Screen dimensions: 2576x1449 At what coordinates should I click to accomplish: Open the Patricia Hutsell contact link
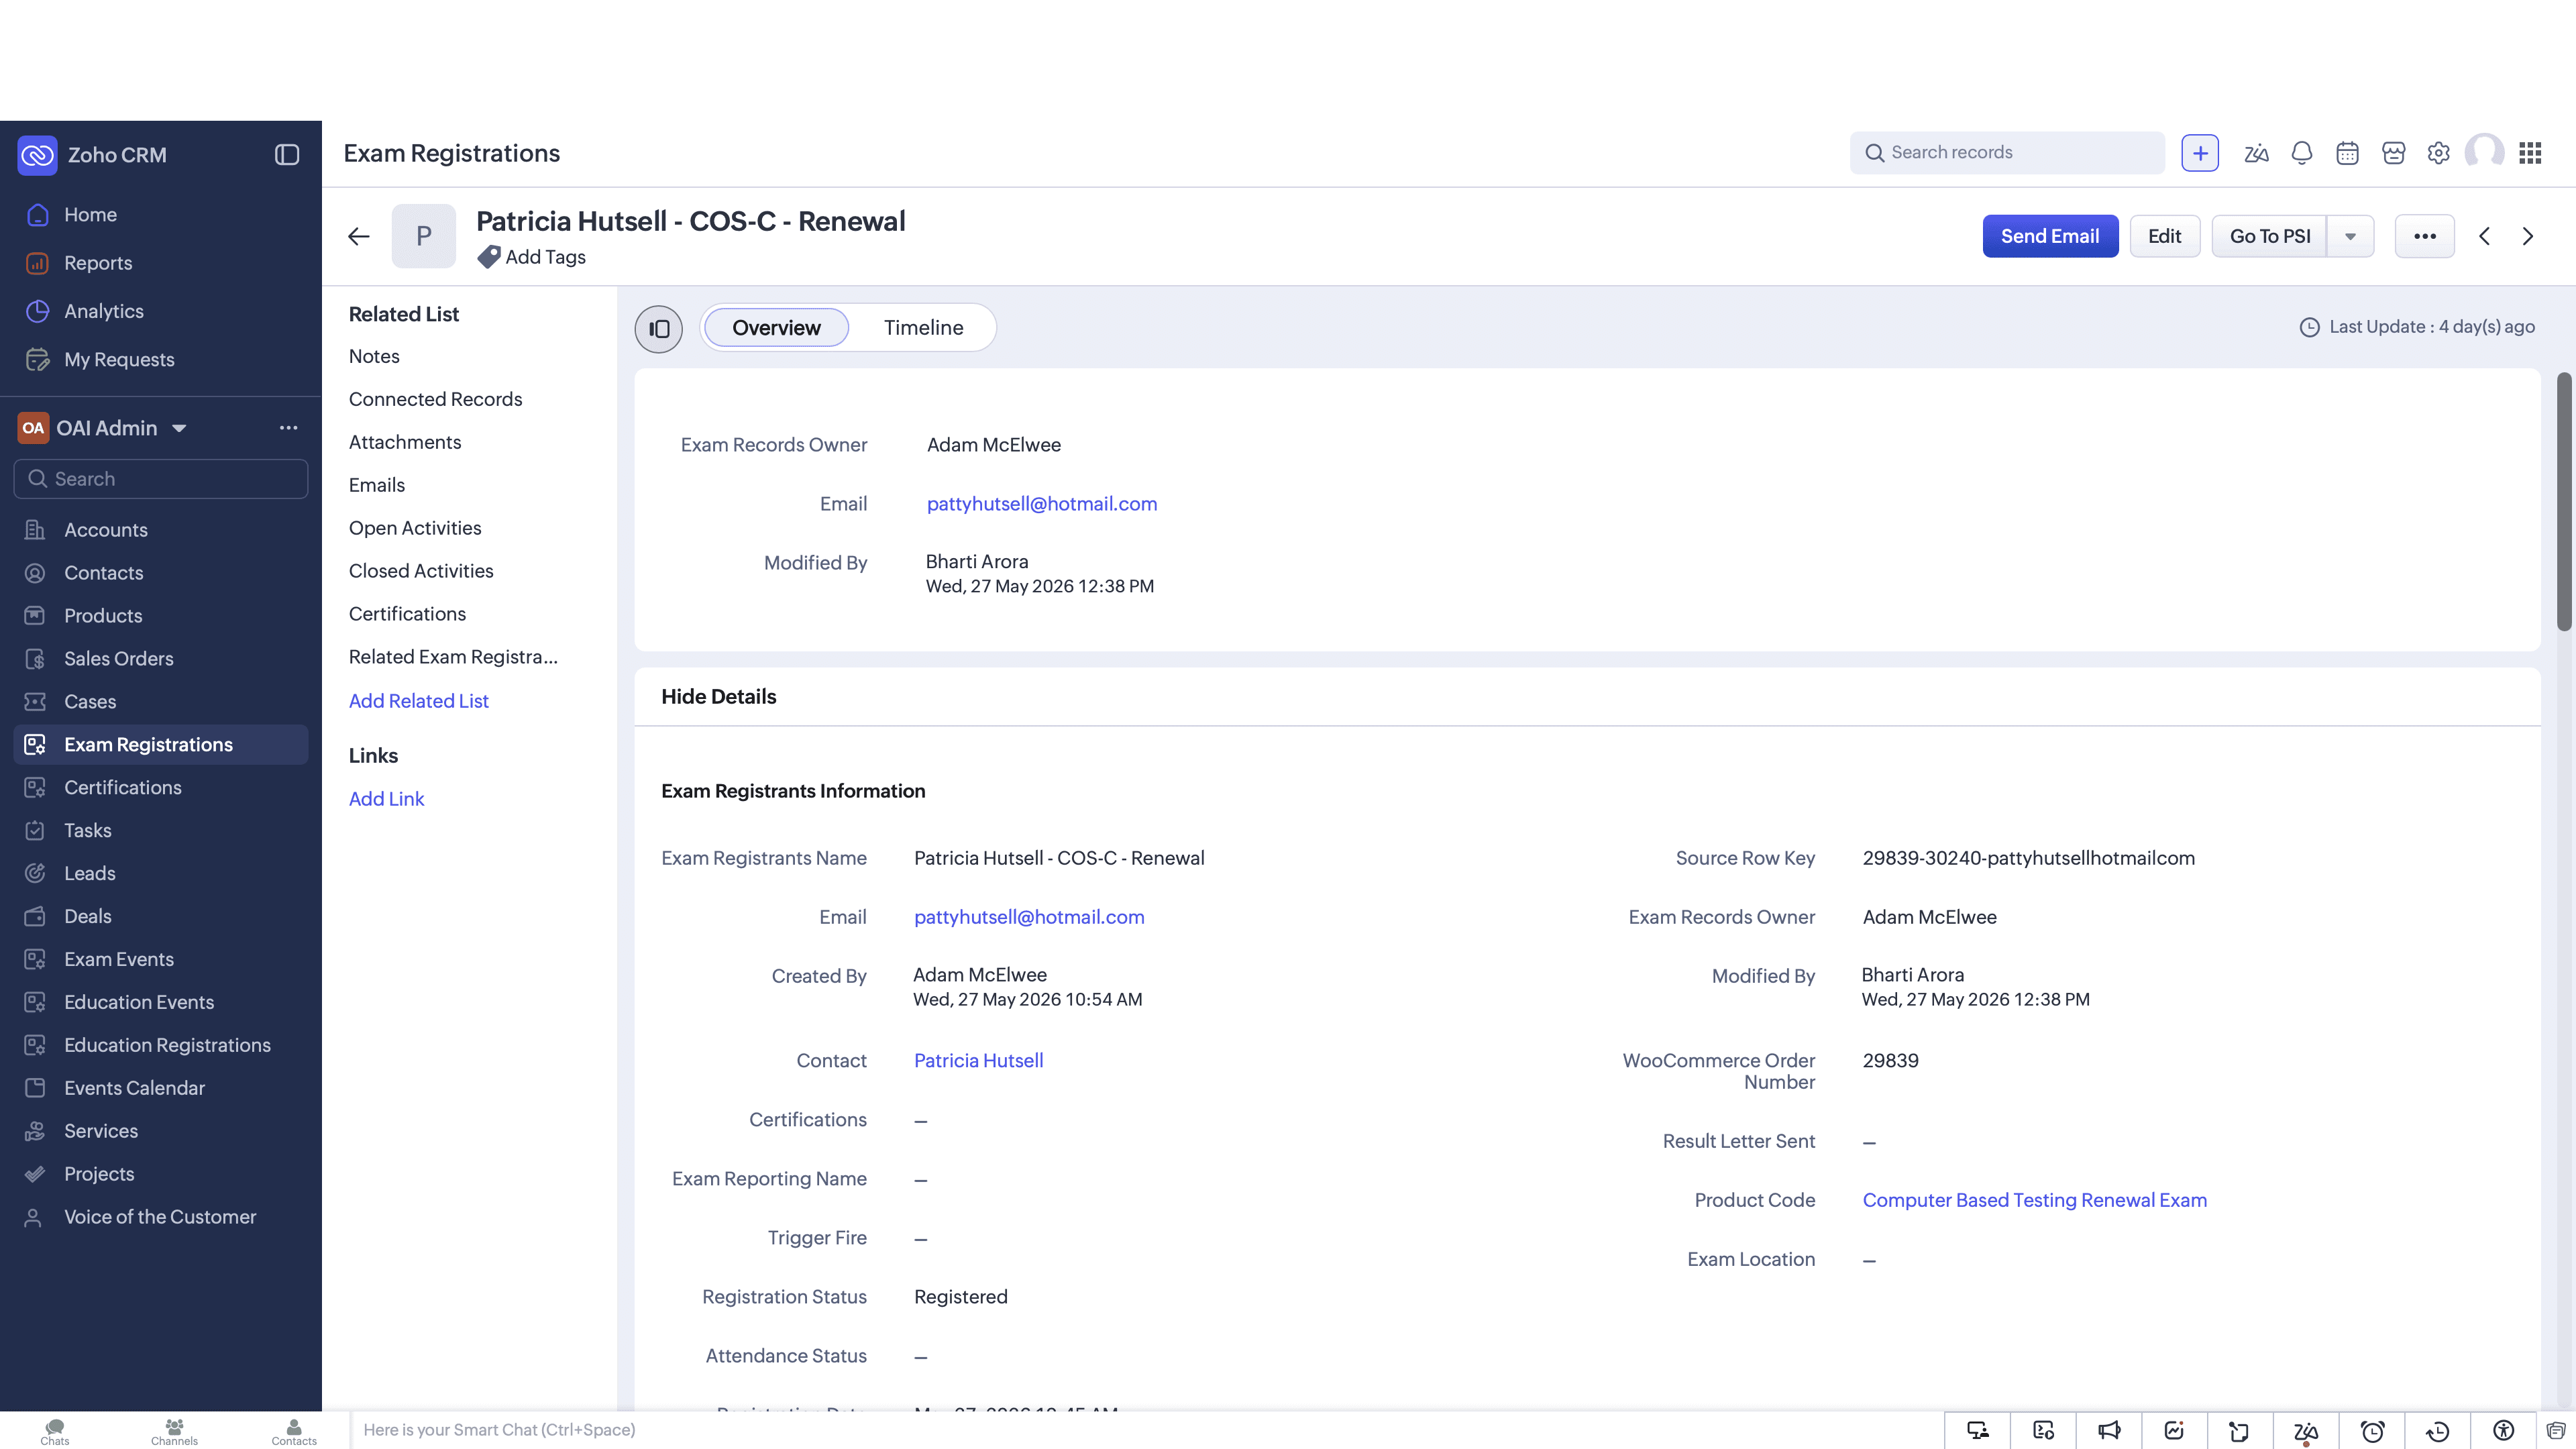[x=978, y=1061]
